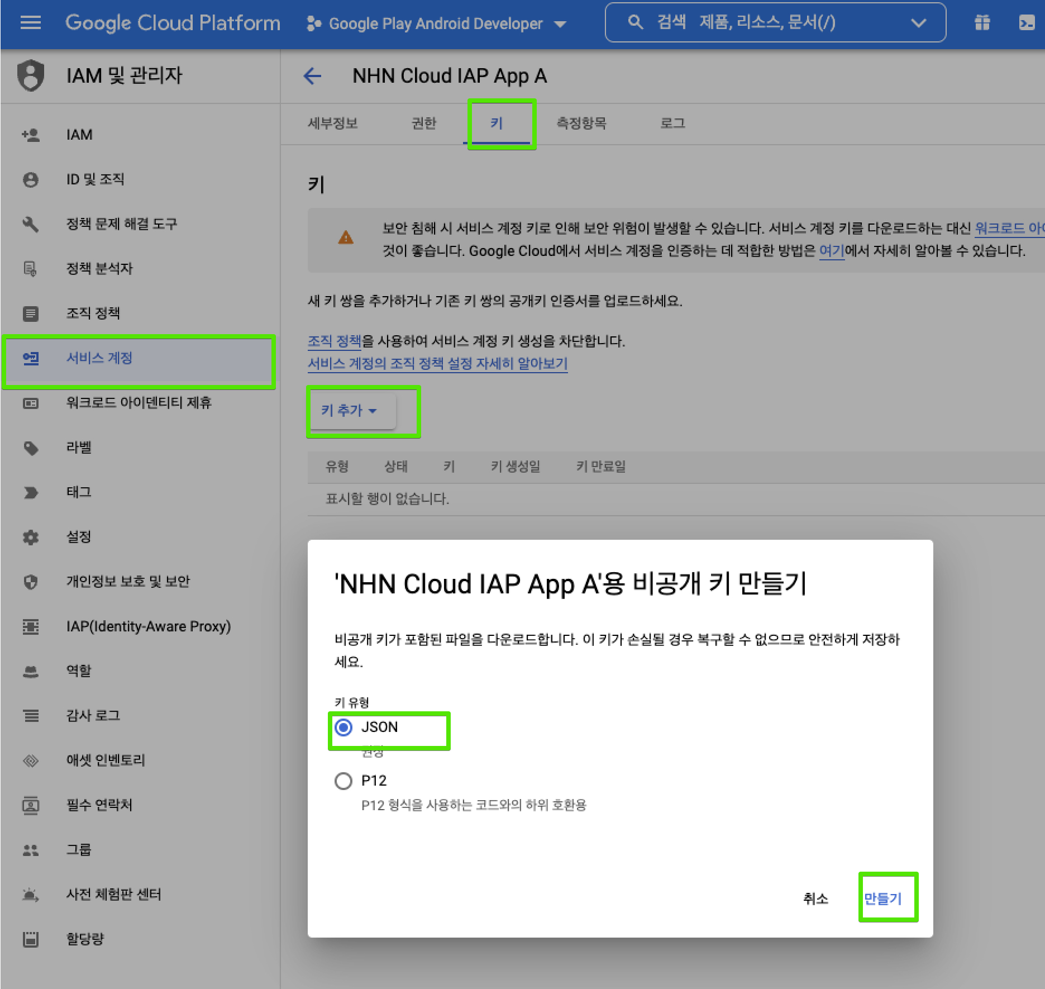This screenshot has height=989, width=1045.
Task: Click 취소 to cancel the dialog
Action: [815, 898]
